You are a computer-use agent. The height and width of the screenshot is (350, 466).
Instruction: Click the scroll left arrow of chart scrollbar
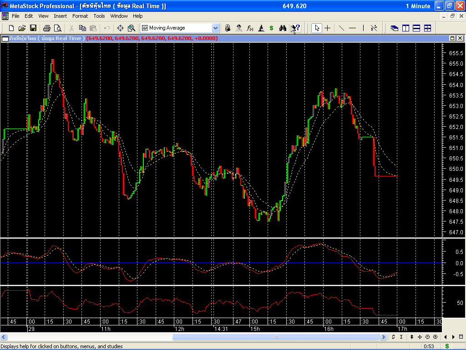coord(4,337)
